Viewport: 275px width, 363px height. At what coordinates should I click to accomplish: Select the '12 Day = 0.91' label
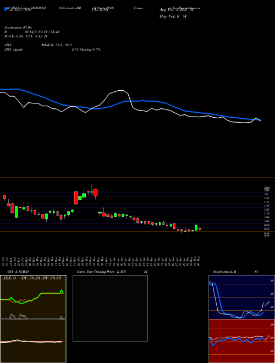(20, 10)
